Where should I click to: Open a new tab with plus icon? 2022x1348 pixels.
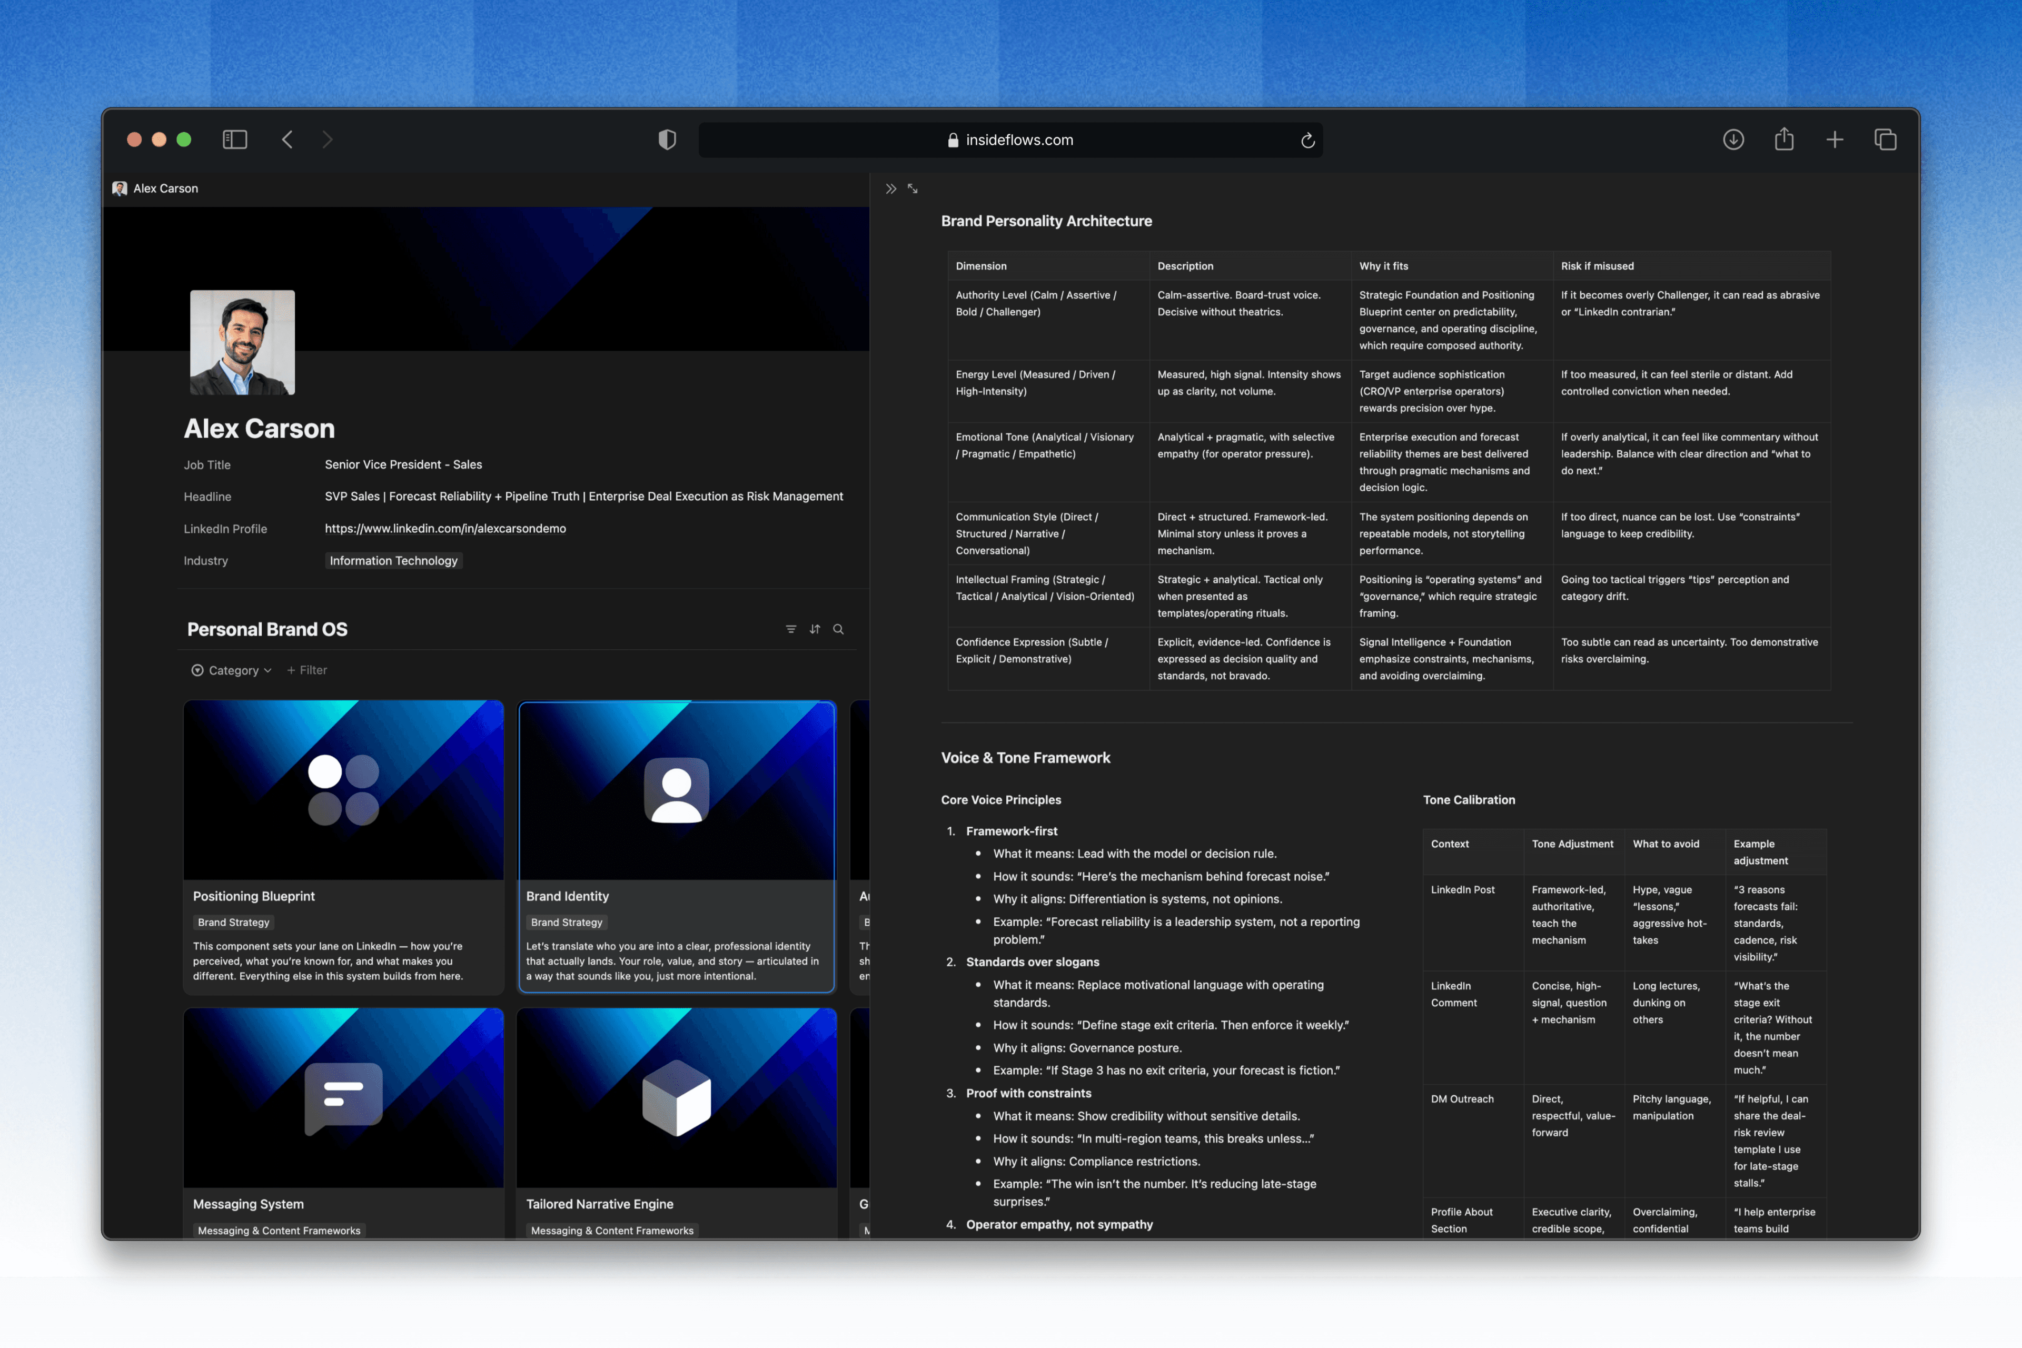coord(1835,139)
